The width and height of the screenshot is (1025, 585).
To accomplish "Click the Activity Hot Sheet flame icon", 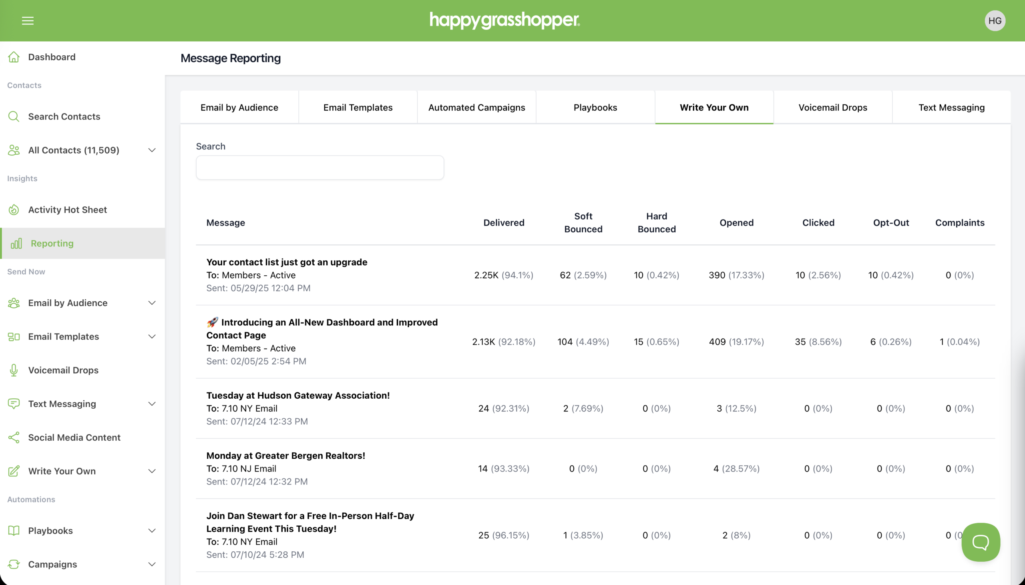I will [14, 210].
